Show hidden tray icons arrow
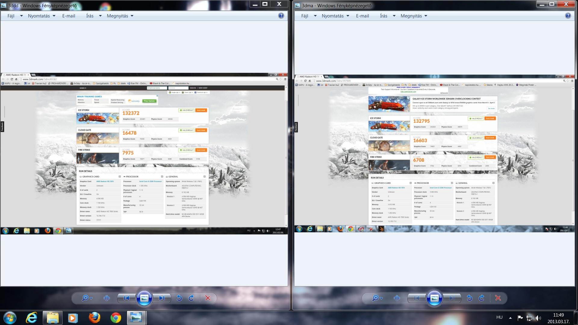578x325 pixels. [x=510, y=318]
